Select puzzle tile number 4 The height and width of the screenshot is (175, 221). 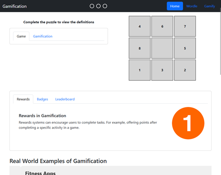(140, 26)
